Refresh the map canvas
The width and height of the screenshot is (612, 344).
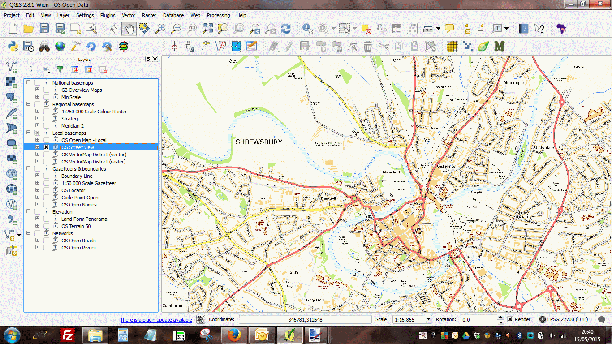point(286,29)
